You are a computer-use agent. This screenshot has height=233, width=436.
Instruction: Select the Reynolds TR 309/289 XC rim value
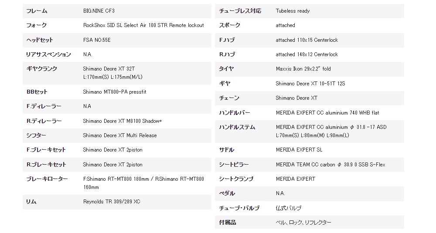click(x=112, y=202)
